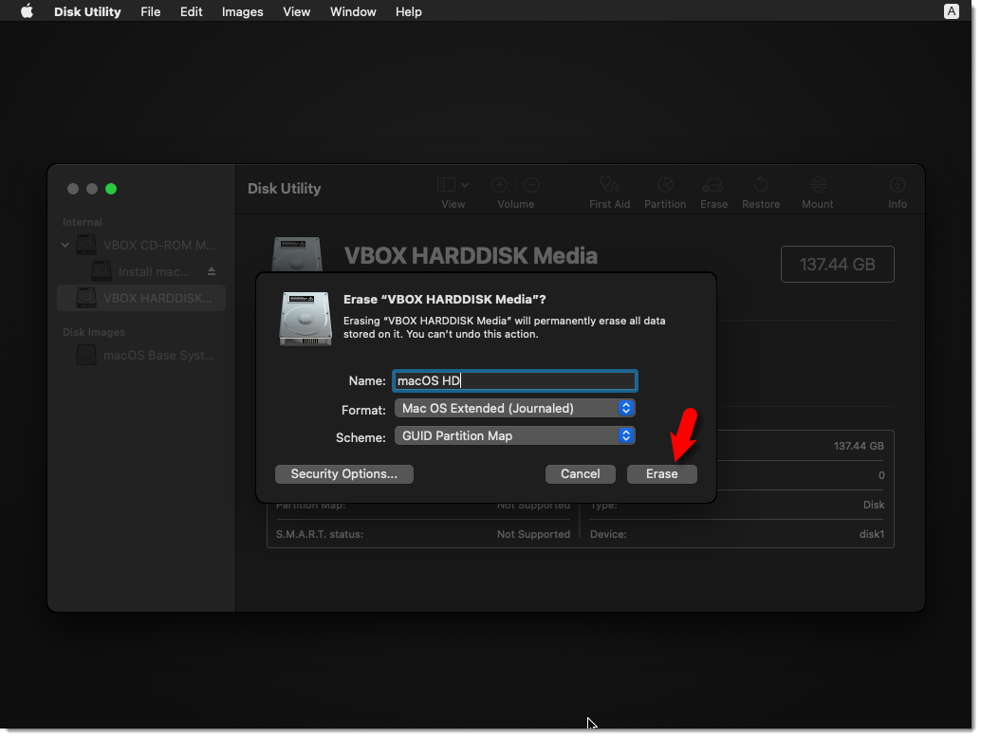The width and height of the screenshot is (981, 738).
Task: Collapse the VBOX CD-ROM tree entry
Action: click(65, 245)
